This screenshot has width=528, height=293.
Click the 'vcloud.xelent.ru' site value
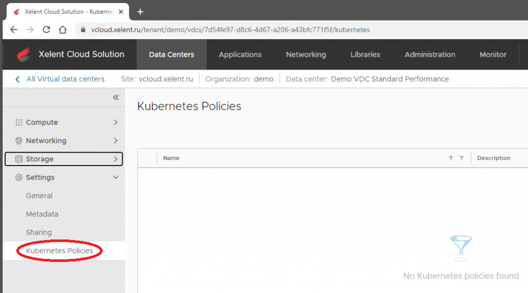click(x=166, y=79)
